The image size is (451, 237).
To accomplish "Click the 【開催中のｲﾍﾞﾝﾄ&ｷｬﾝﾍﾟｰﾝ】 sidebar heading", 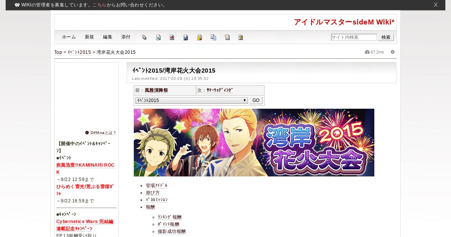I will [x=83, y=147].
